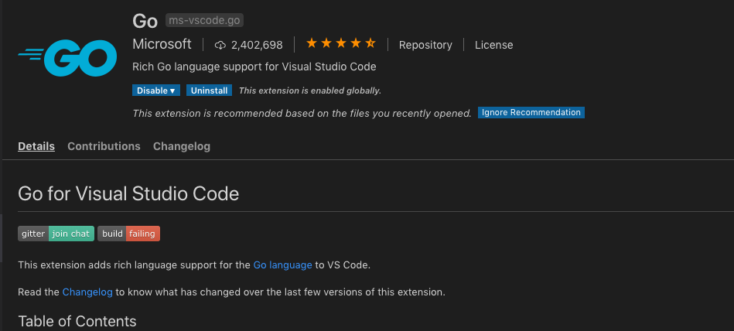Follow the Go language hyperlink

[282, 264]
